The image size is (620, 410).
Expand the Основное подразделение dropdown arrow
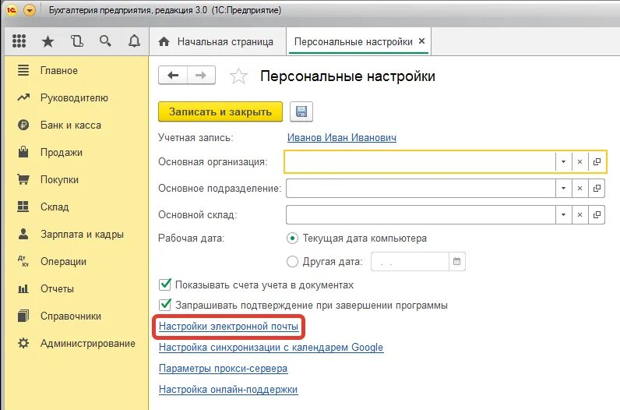click(563, 188)
